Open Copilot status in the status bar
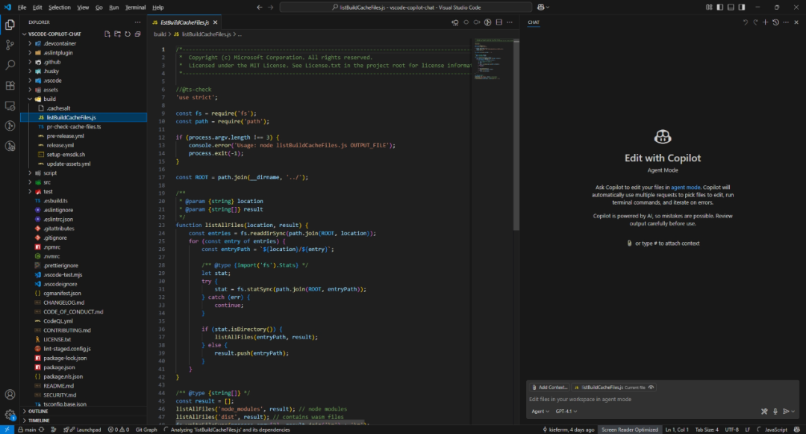This screenshot has height=434, width=806. tap(796, 430)
